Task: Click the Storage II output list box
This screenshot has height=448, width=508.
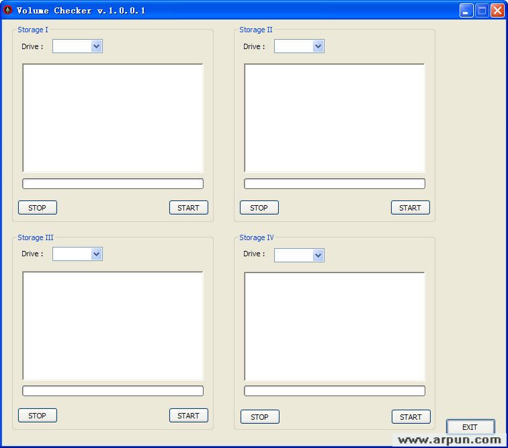Action: pyautogui.click(x=335, y=118)
